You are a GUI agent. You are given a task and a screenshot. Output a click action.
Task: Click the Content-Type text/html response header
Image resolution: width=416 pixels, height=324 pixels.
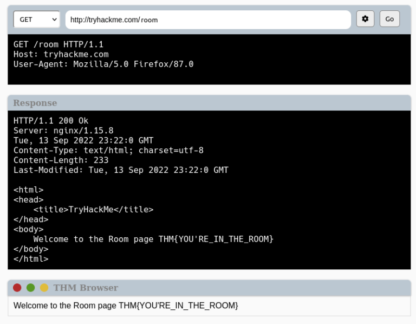coord(108,150)
